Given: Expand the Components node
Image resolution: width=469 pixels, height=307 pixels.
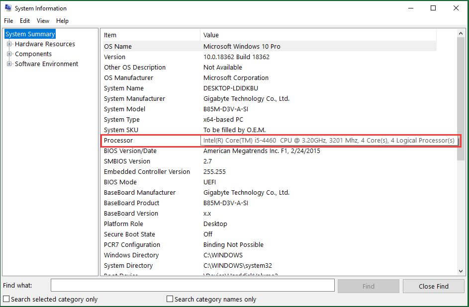Looking at the screenshot, I should [x=9, y=54].
